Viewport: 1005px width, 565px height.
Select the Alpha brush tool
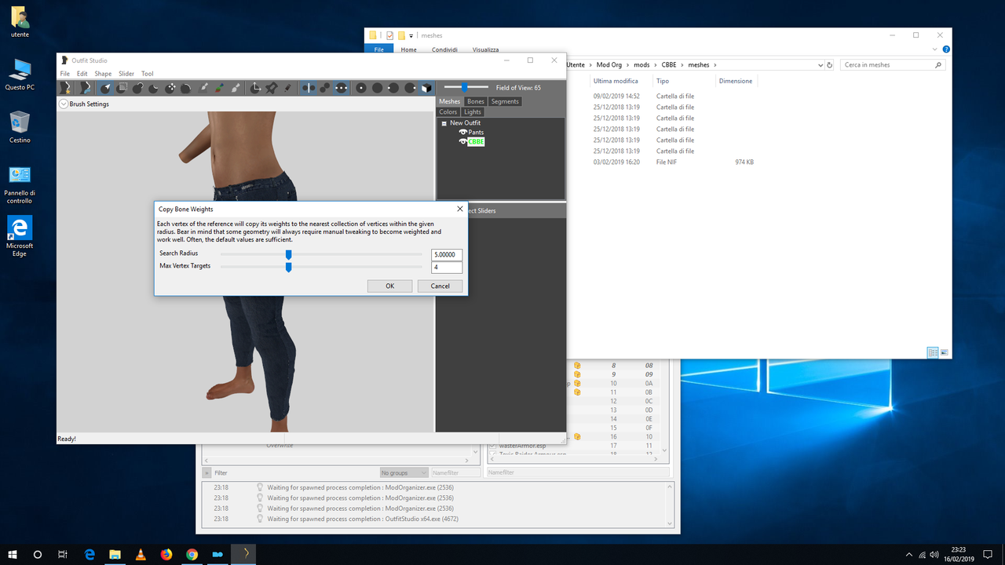point(236,88)
